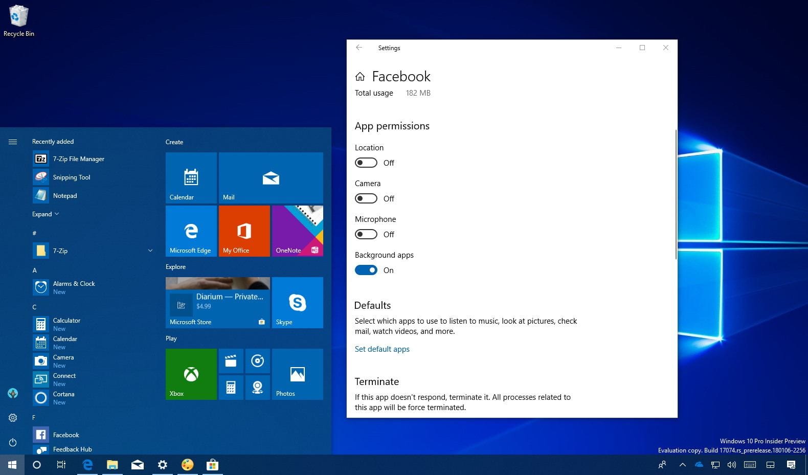This screenshot has height=475, width=808.
Task: Open the Skype tile
Action: [x=298, y=303]
